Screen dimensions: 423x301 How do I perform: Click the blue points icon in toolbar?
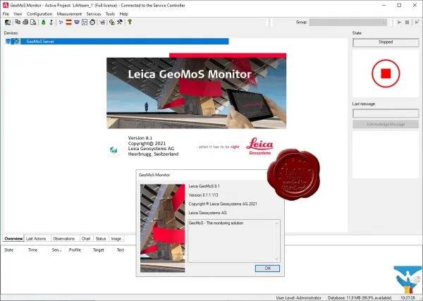pos(61,22)
